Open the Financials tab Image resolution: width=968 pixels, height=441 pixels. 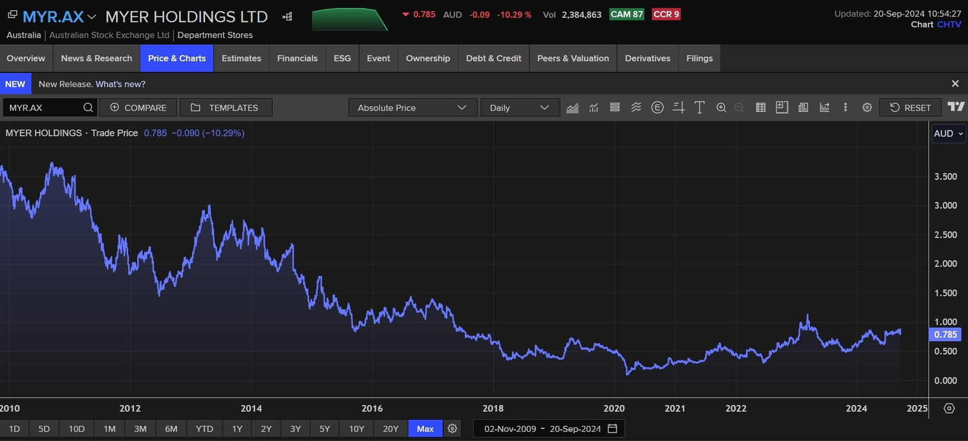[298, 58]
